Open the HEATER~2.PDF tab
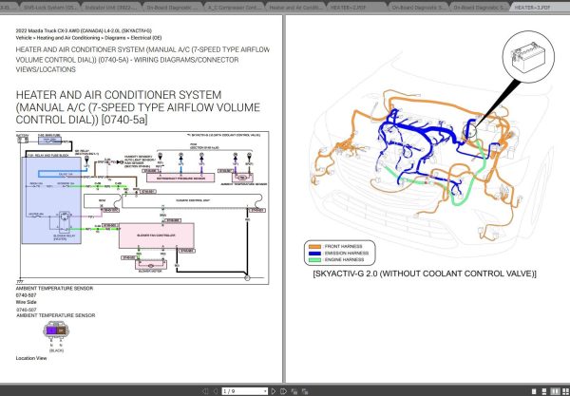The height and width of the screenshot is (396, 570). coord(356,7)
